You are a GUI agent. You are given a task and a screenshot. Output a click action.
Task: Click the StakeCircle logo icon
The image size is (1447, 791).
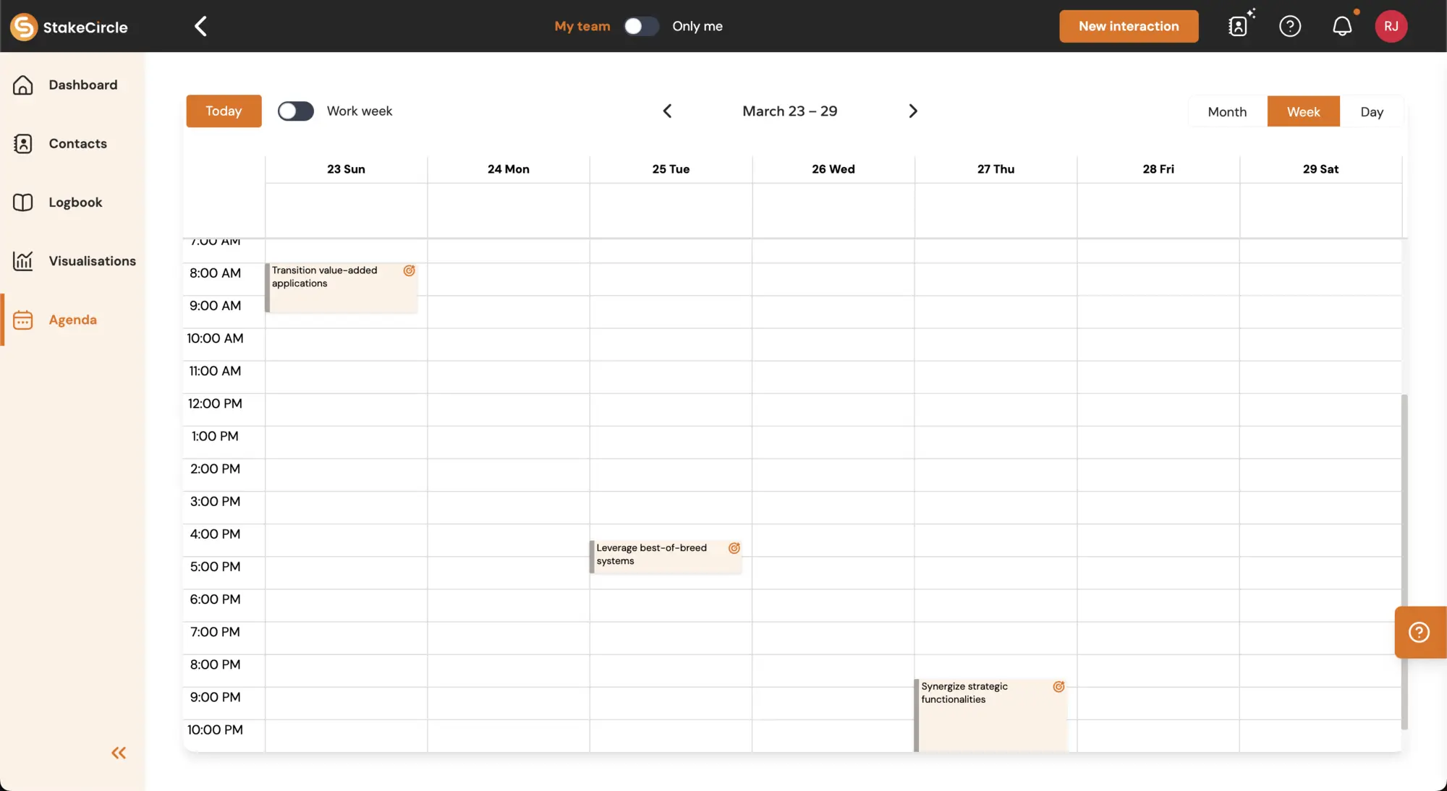(x=23, y=27)
